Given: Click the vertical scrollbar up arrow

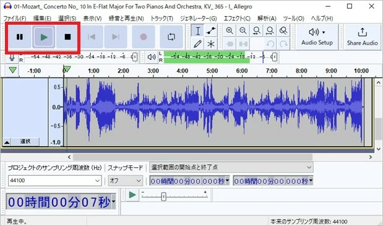Looking at the screenshot, I should coord(378,82).
